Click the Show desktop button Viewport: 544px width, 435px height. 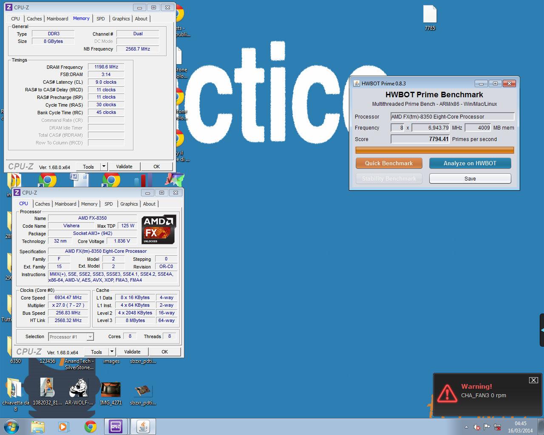541,427
